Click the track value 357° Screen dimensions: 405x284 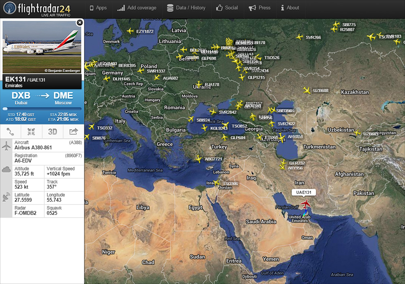coord(52,187)
